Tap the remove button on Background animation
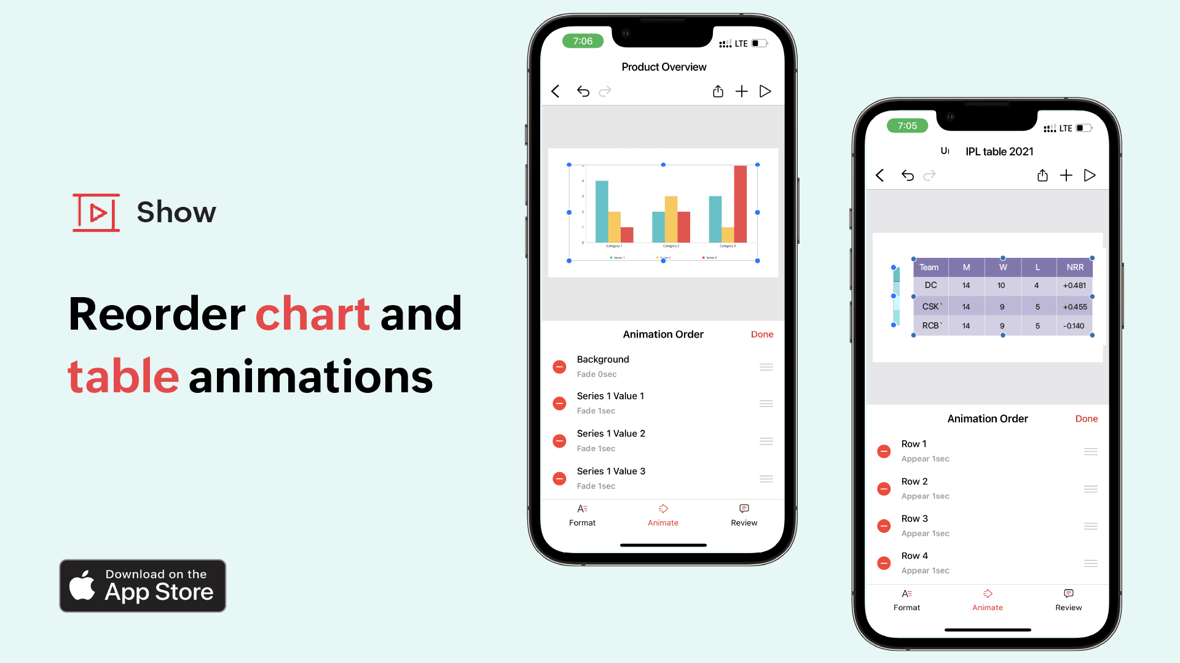Viewport: 1180px width, 663px height. (x=559, y=366)
